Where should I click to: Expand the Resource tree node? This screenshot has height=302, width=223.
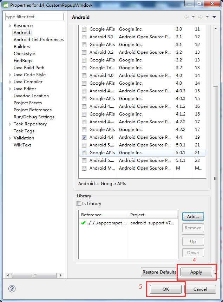click(x=10, y=26)
